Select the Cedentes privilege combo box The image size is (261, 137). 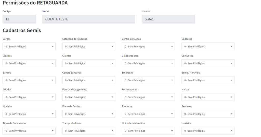(x=208, y=47)
